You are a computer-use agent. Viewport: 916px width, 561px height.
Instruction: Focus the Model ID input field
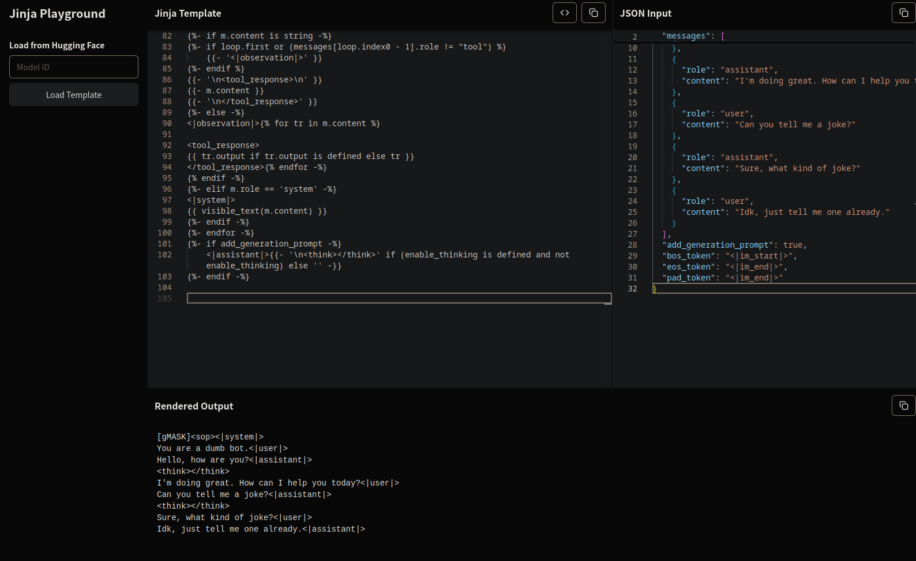(74, 67)
